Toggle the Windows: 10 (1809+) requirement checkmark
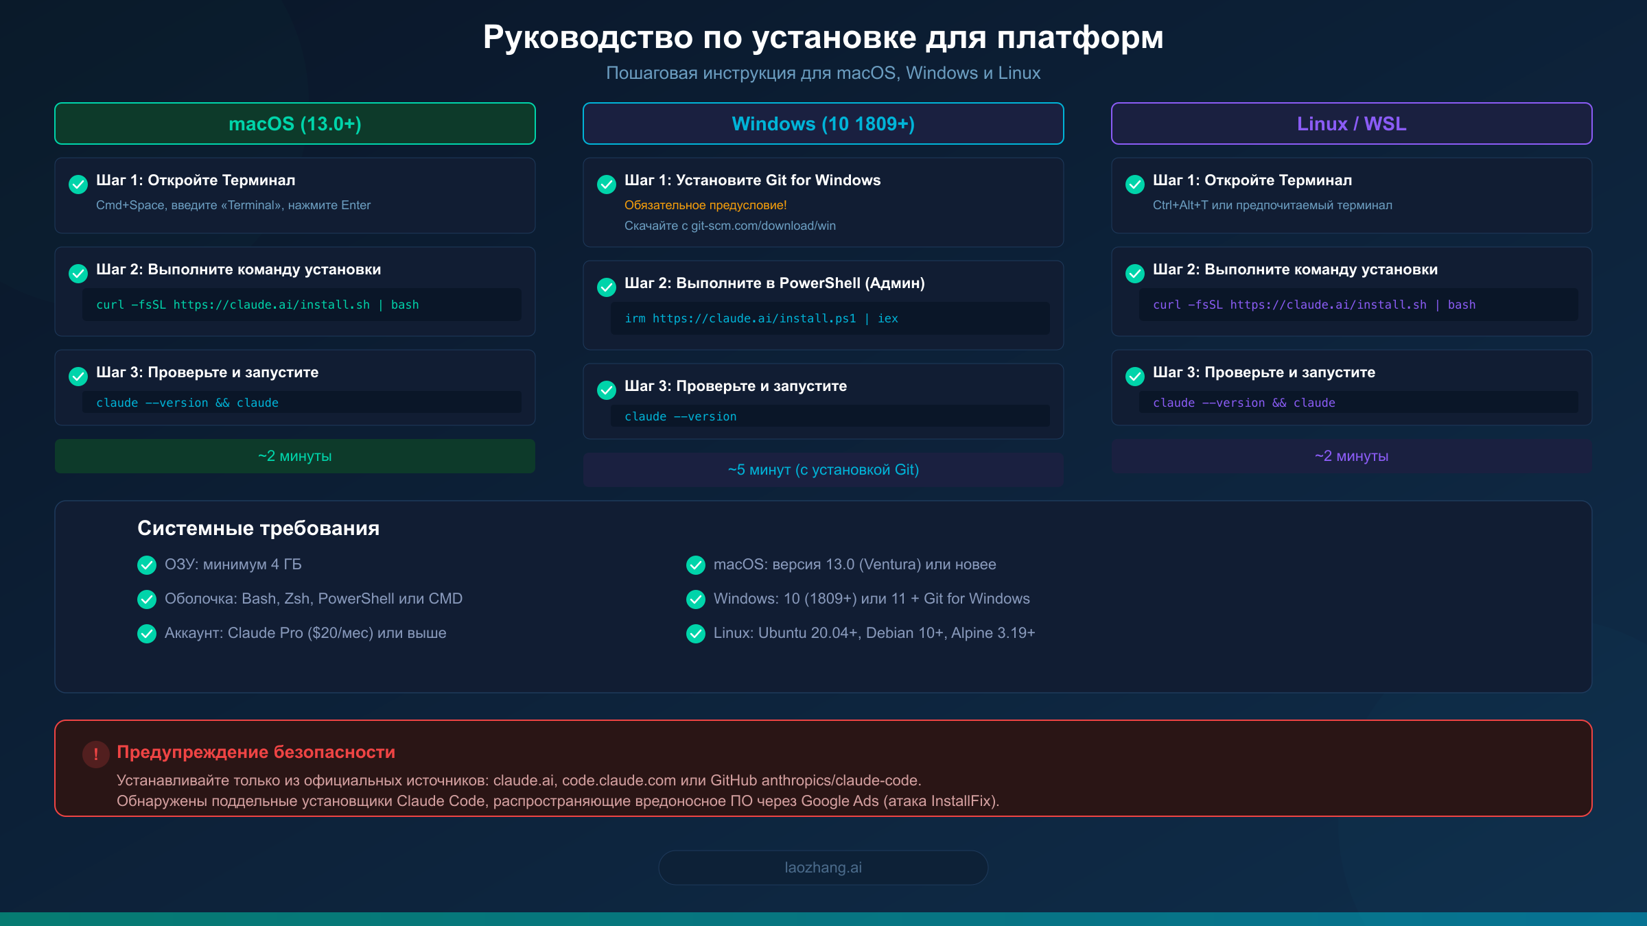The image size is (1647, 926). point(695,599)
